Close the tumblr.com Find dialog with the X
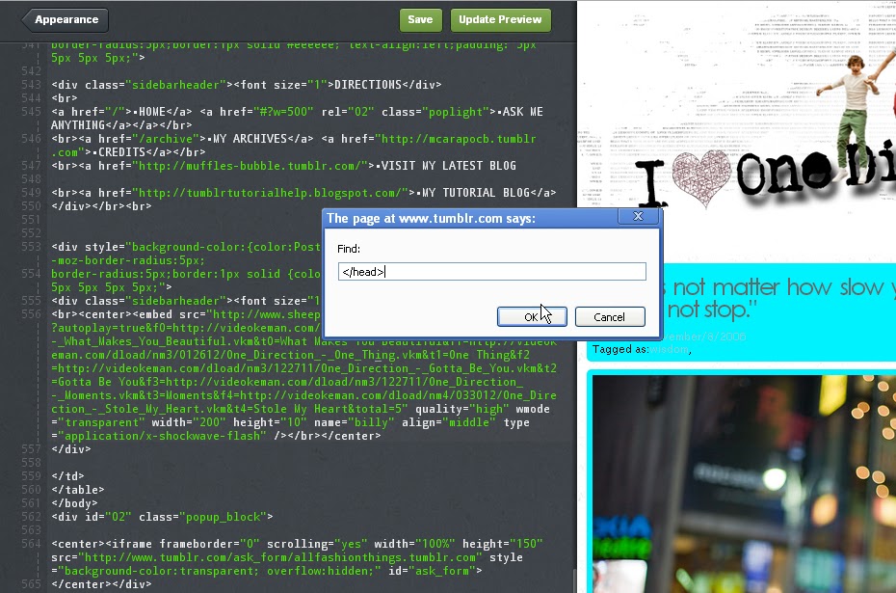896x593 pixels. click(638, 216)
